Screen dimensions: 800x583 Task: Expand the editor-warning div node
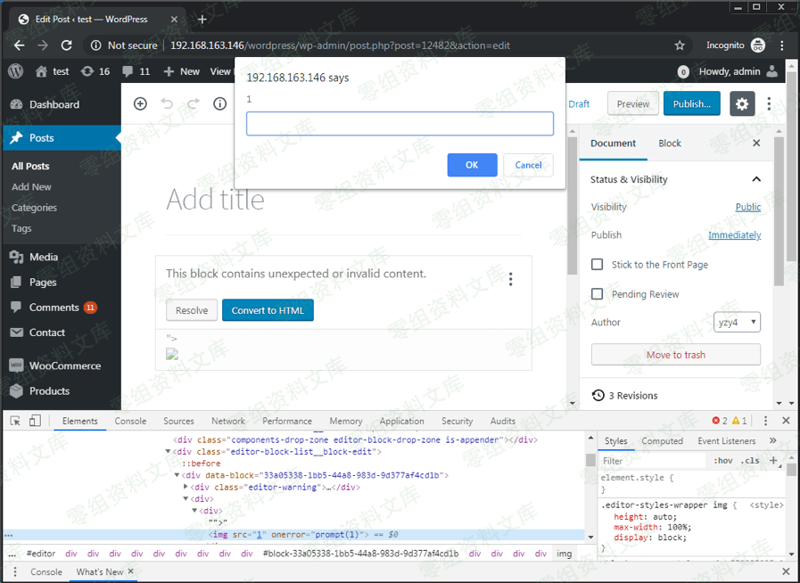(x=186, y=488)
